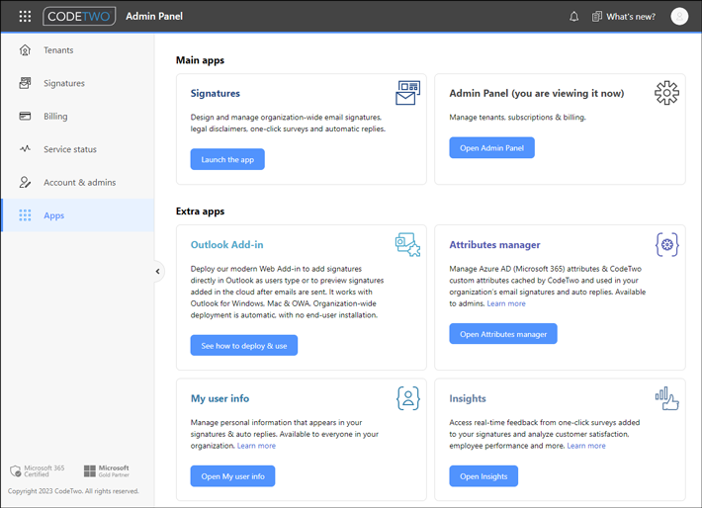702x508 pixels.
Task: Open the notifications bell
Action: tap(573, 17)
